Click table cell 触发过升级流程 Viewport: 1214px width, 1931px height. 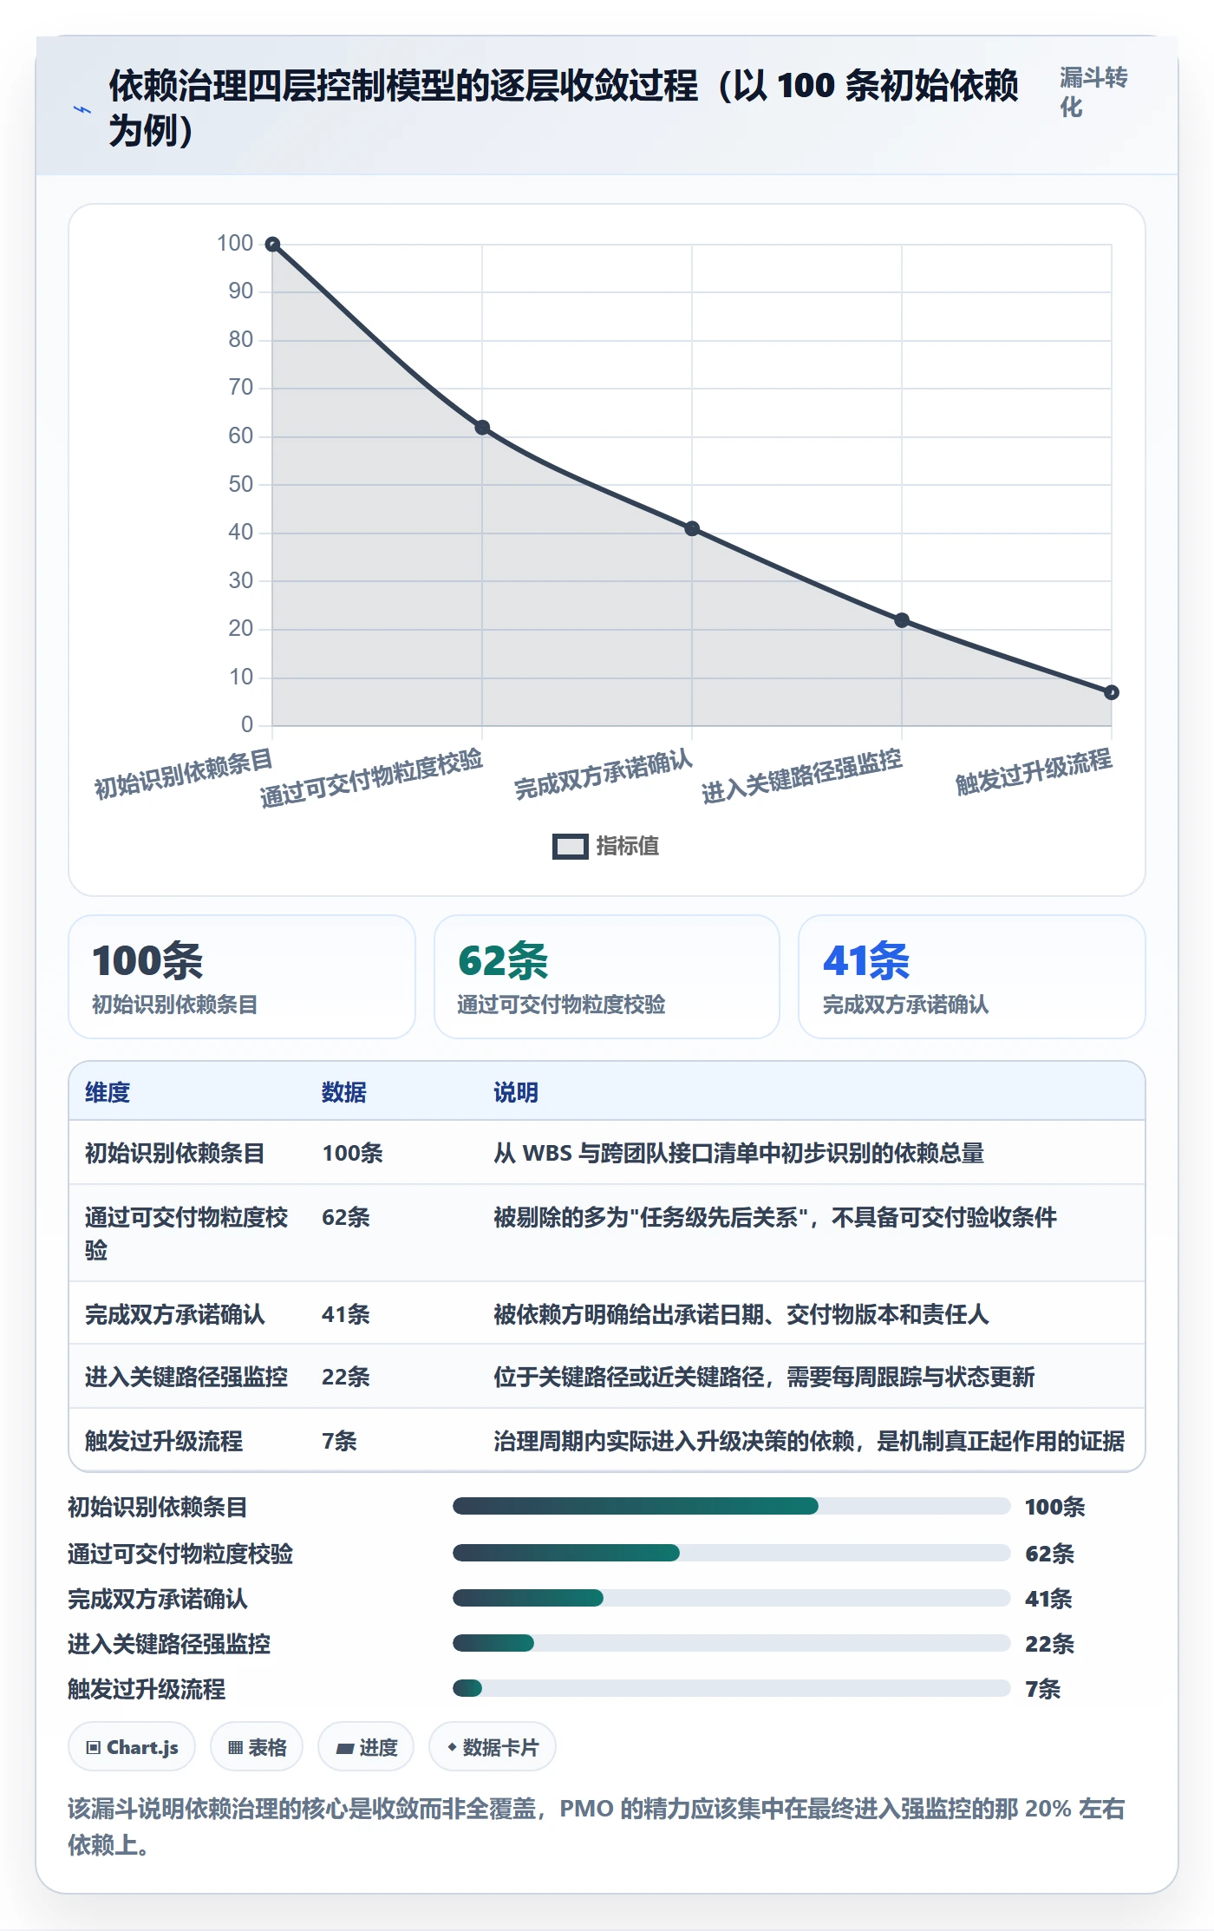tap(164, 1441)
